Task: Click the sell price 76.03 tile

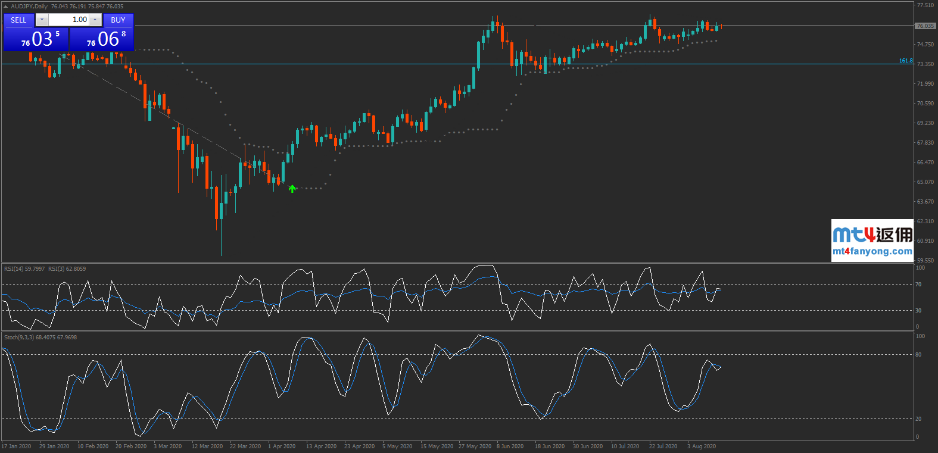Action: pyautogui.click(x=36, y=39)
